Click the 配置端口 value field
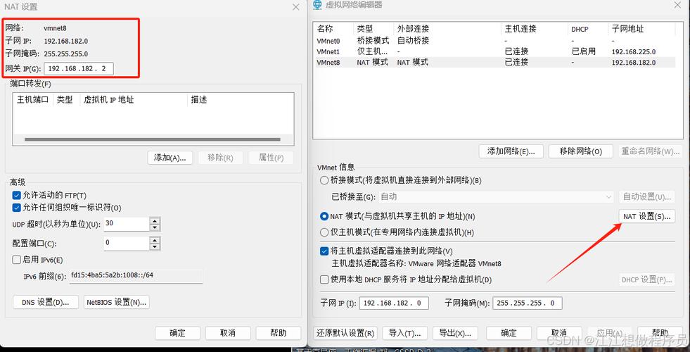The image size is (690, 352). point(127,244)
